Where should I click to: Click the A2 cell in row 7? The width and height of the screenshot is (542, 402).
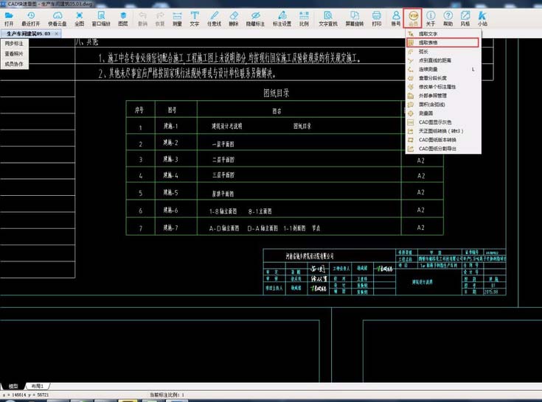point(420,228)
